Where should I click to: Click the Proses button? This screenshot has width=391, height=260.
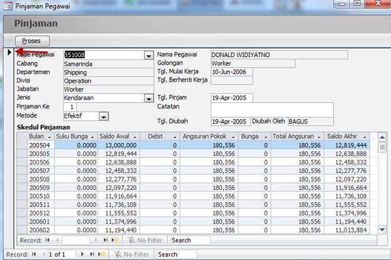click(33, 41)
